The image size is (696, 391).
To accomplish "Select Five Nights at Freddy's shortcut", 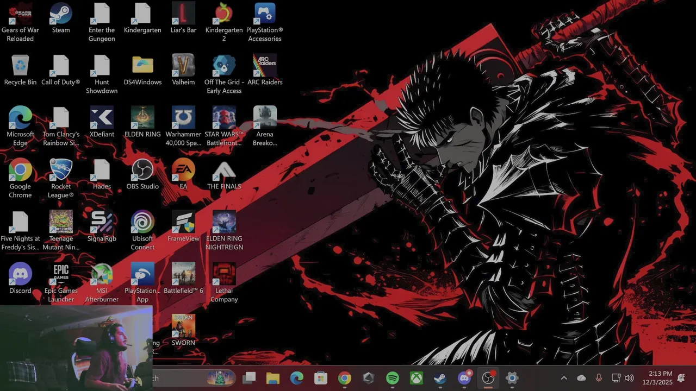I will point(20,231).
